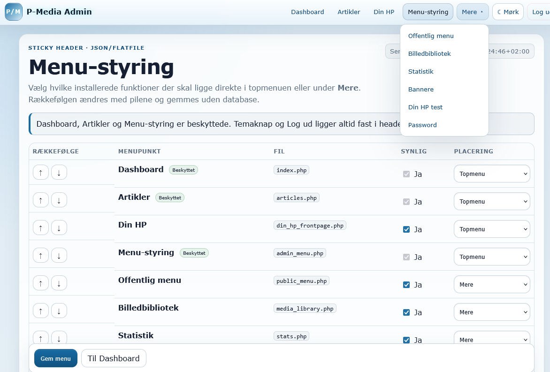Move Menu-styring row up
Screen dimensions: 550x372
tap(41, 256)
